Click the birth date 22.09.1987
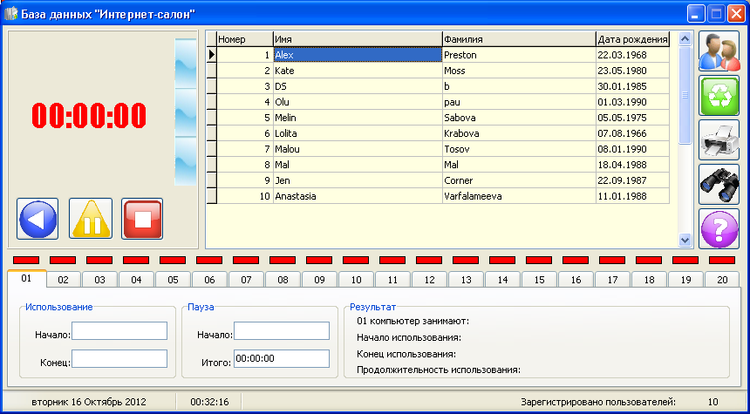Image resolution: width=750 pixels, height=414 pixels. [x=633, y=180]
